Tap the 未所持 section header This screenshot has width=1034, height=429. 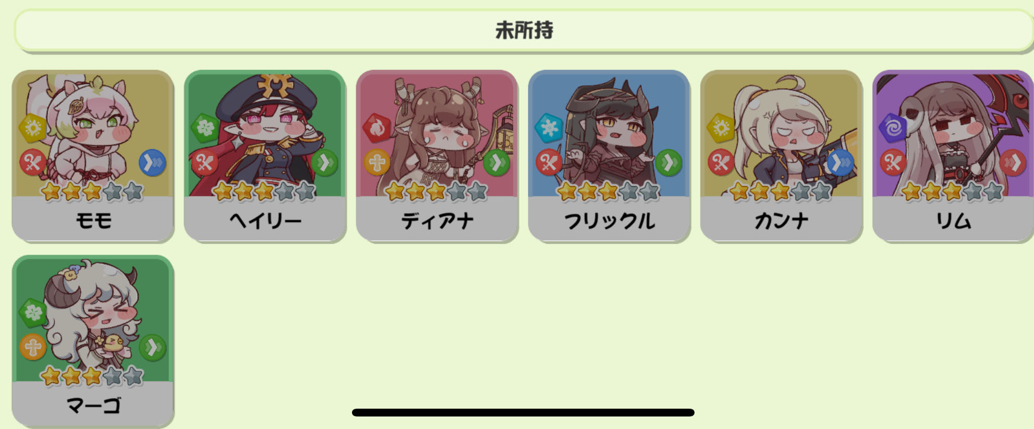(x=524, y=30)
